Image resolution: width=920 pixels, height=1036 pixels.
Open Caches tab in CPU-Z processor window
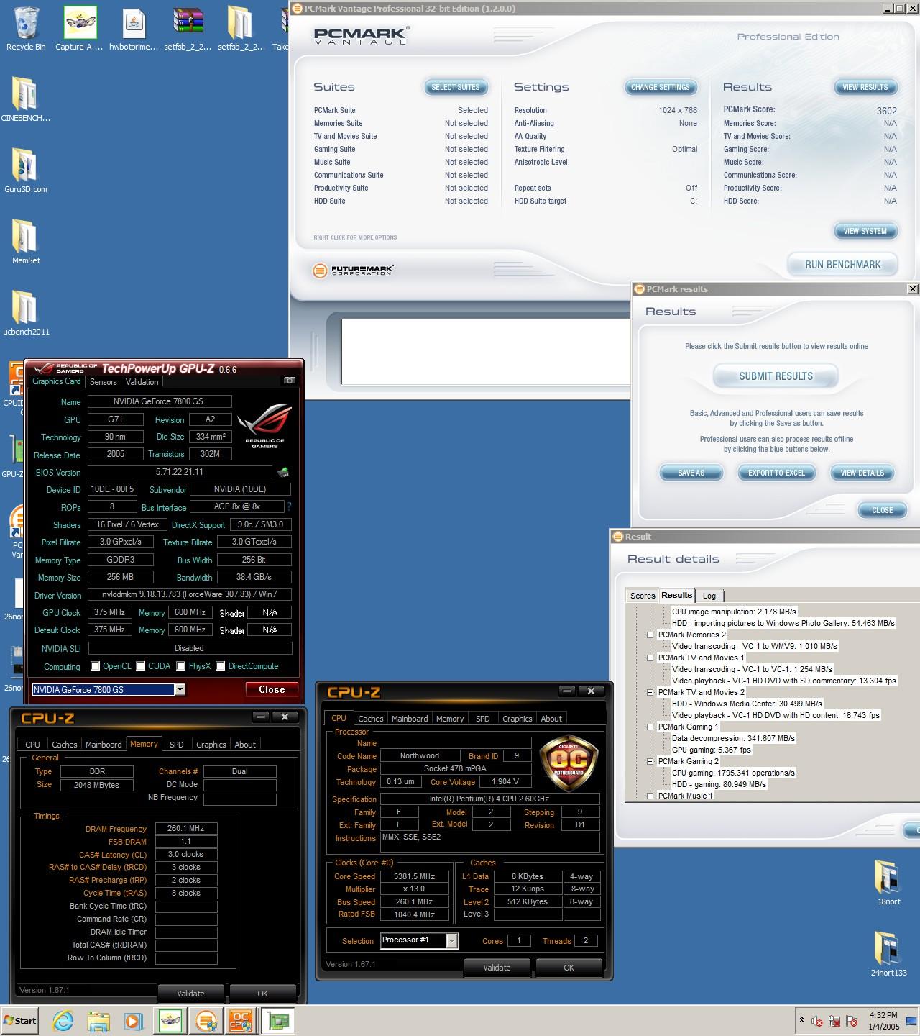click(x=371, y=719)
